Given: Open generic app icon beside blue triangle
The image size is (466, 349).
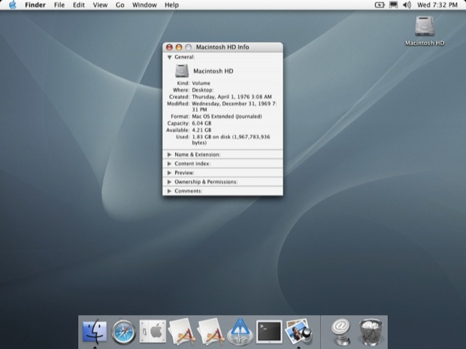Looking at the screenshot, I should tap(211, 332).
